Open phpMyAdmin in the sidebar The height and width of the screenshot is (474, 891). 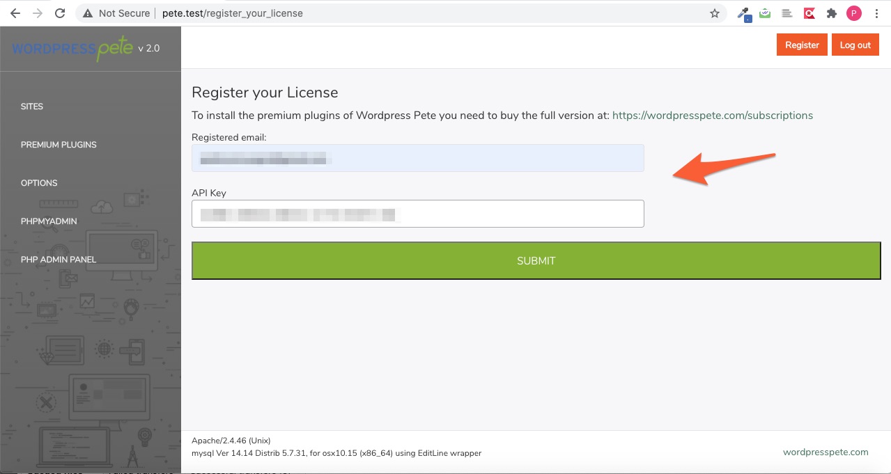[x=49, y=221]
